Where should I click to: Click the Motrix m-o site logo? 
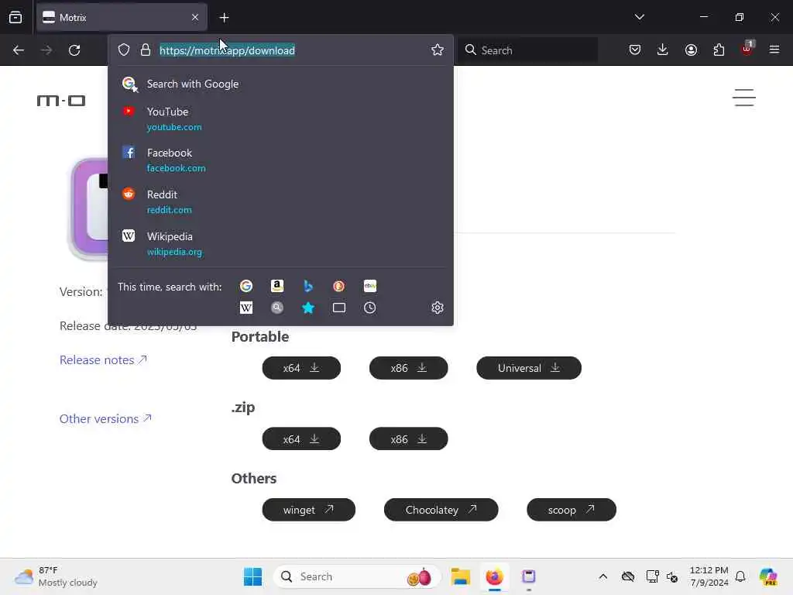[61, 101]
